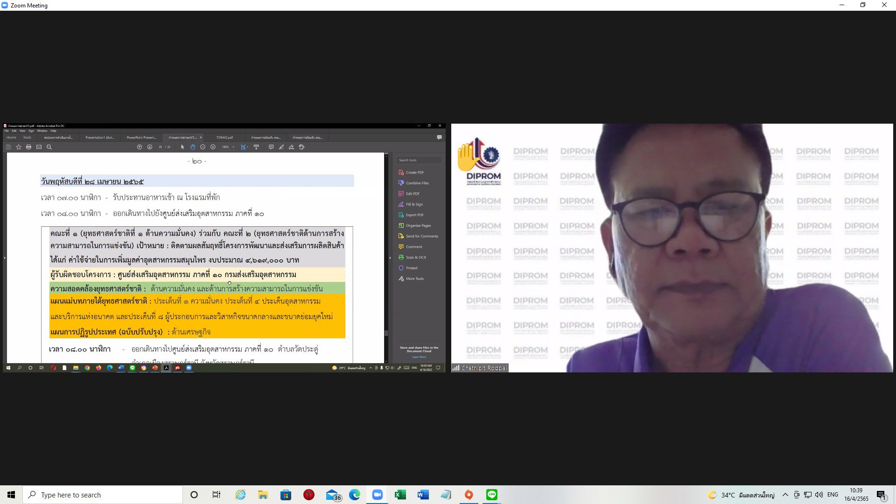This screenshot has height=504, width=896.
Task: Expand the left navigation pane arrow
Action: (4, 258)
